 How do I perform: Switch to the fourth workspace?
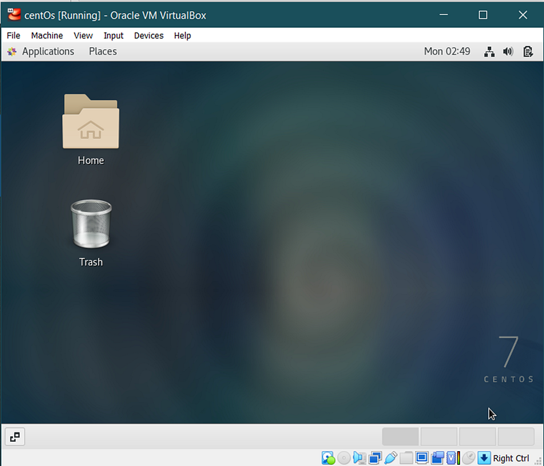pos(515,437)
